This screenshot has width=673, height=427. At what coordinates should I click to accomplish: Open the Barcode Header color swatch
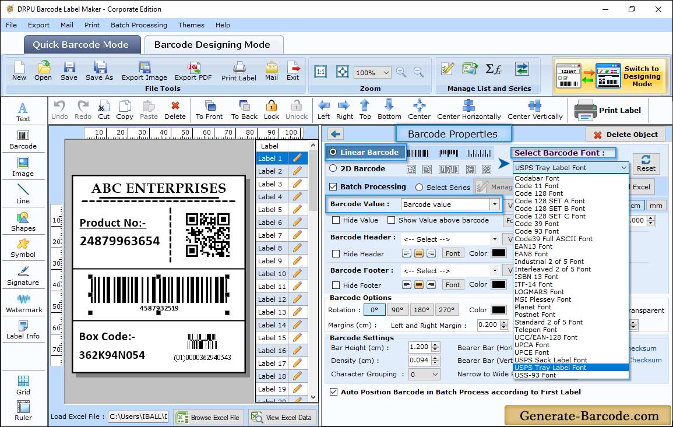click(x=499, y=253)
